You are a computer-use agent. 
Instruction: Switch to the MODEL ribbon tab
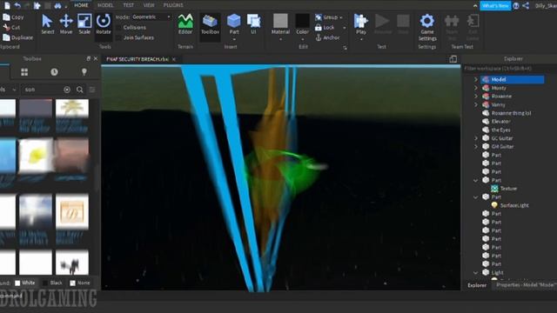coord(105,5)
